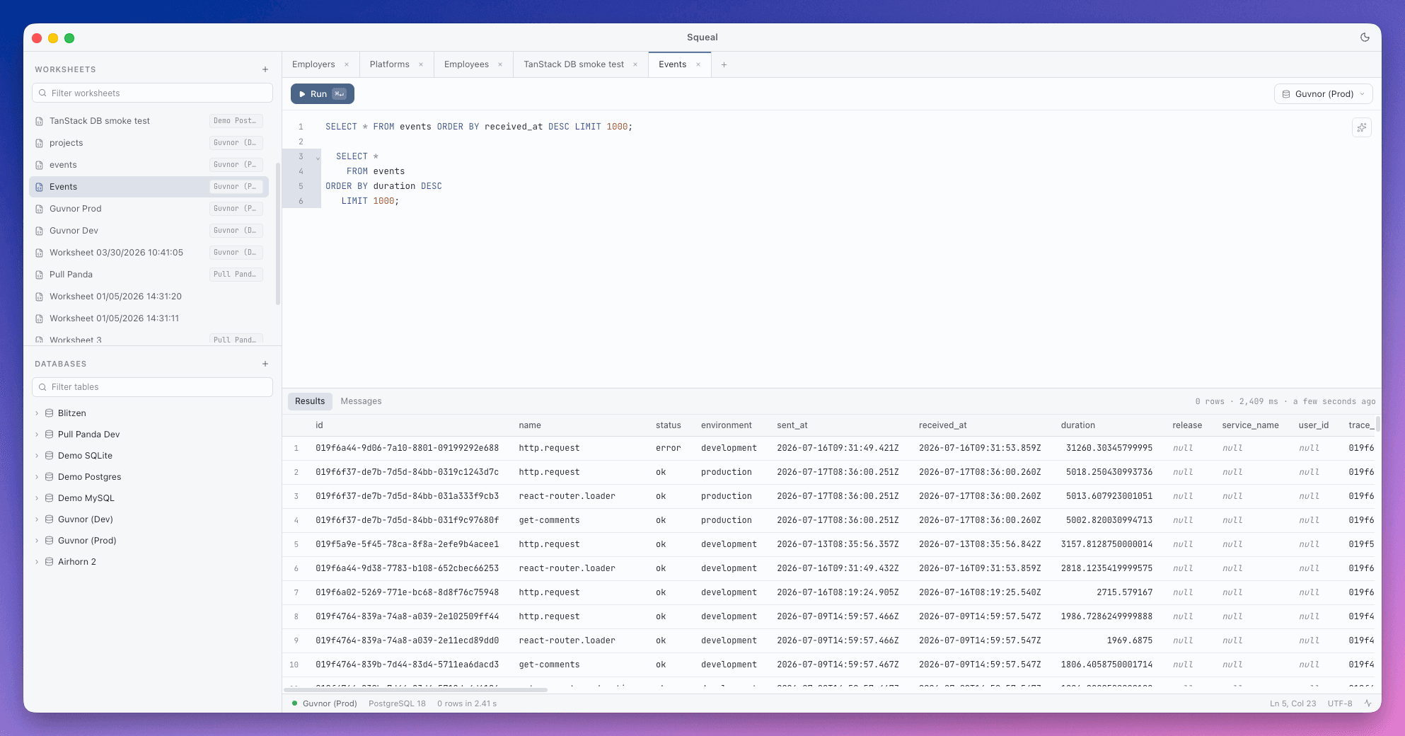Expand the Pull Panda Dev database
Screen dimensions: 1405x736
[37, 435]
